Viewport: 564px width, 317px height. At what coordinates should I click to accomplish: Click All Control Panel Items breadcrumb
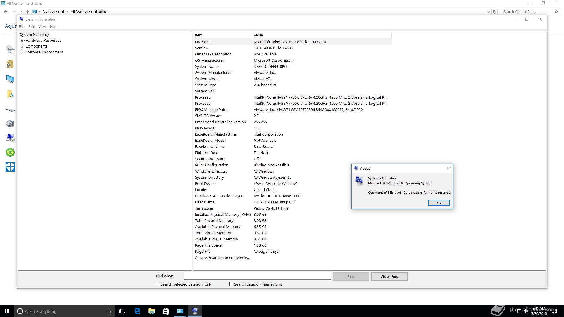88,11
